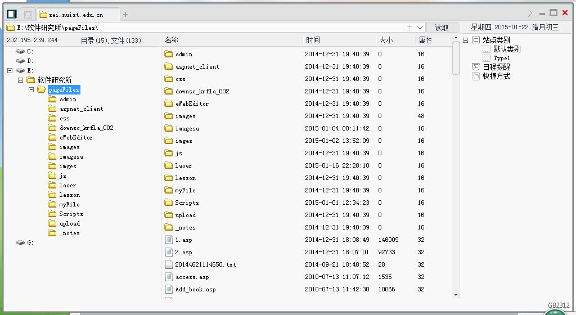Select downsc_krfla_002 in the left tree

tap(86, 128)
